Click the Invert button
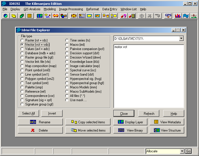 52,113
